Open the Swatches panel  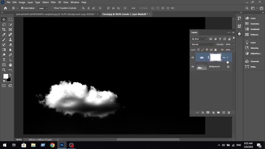[253, 24]
